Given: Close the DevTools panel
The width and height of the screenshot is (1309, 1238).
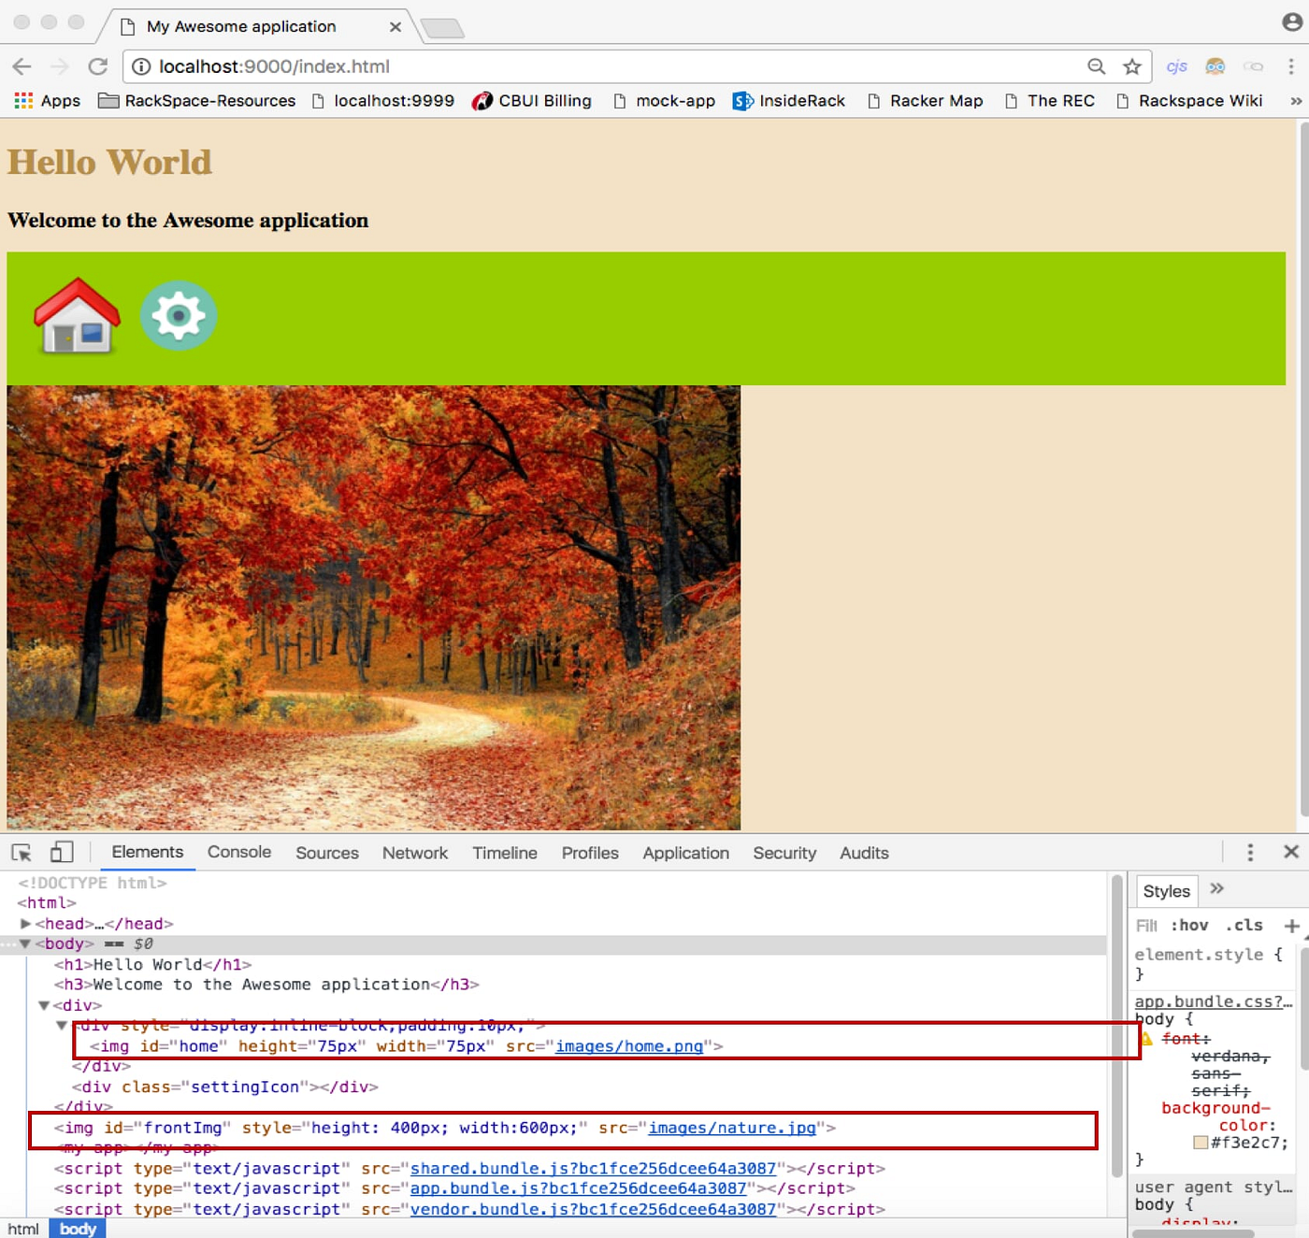Looking at the screenshot, I should coord(1291,852).
